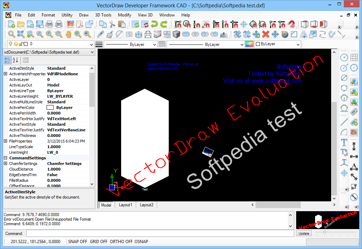The width and height of the screenshot is (362, 249).
Task: Toggle Alphabetical sort in property grid
Action: tap(15, 60)
